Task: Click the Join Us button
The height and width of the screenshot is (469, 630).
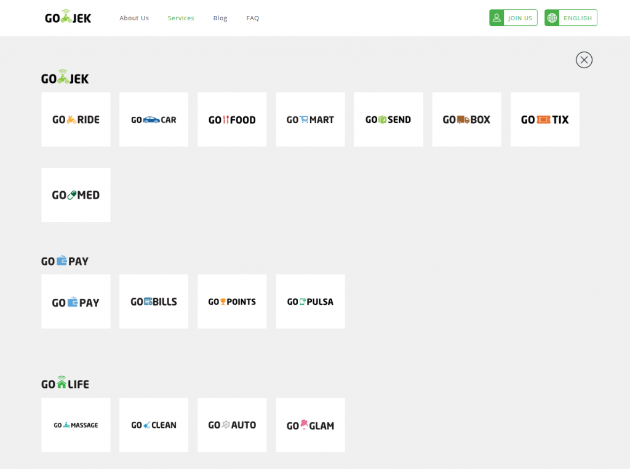Action: [513, 18]
